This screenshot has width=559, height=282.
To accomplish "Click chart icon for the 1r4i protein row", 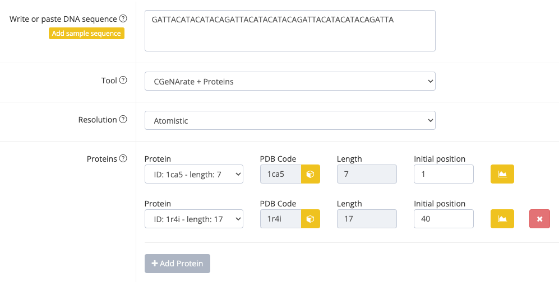I will 502,219.
